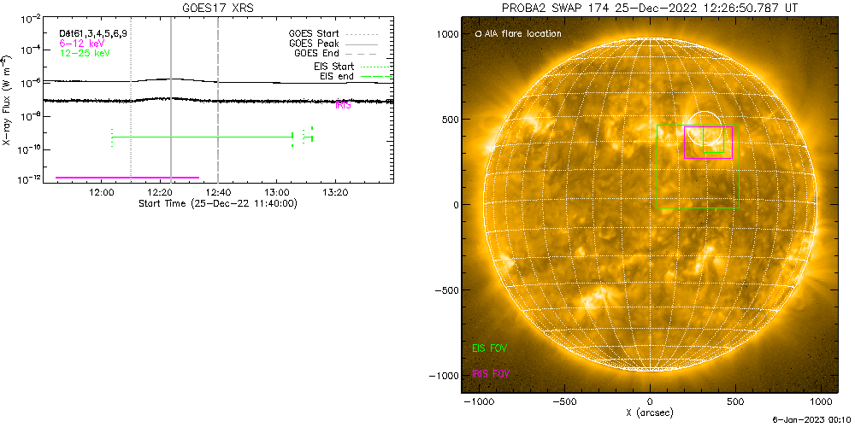This screenshot has width=855, height=427.
Task: Click the magenta "IRIS" label on flux plot
Action: click(x=343, y=106)
